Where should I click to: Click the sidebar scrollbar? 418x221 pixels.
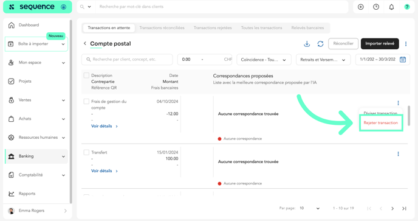tap(71, 111)
